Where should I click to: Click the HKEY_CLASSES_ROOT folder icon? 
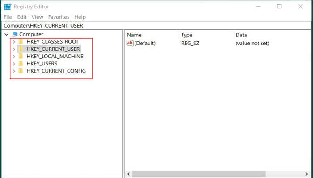pos(21,42)
